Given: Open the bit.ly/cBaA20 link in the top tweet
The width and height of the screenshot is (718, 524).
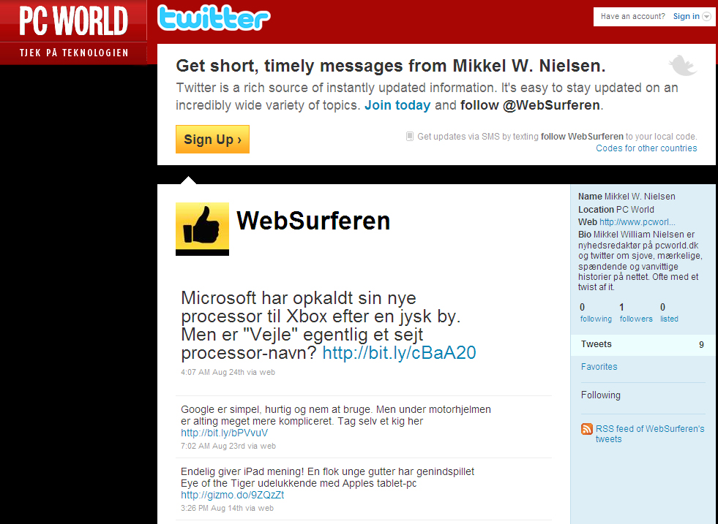Looking at the screenshot, I should click(400, 353).
